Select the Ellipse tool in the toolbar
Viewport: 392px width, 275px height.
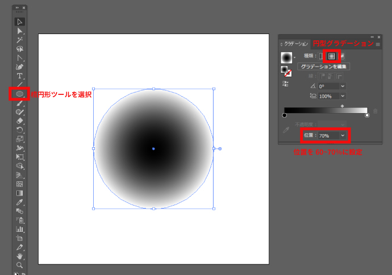tap(19, 93)
